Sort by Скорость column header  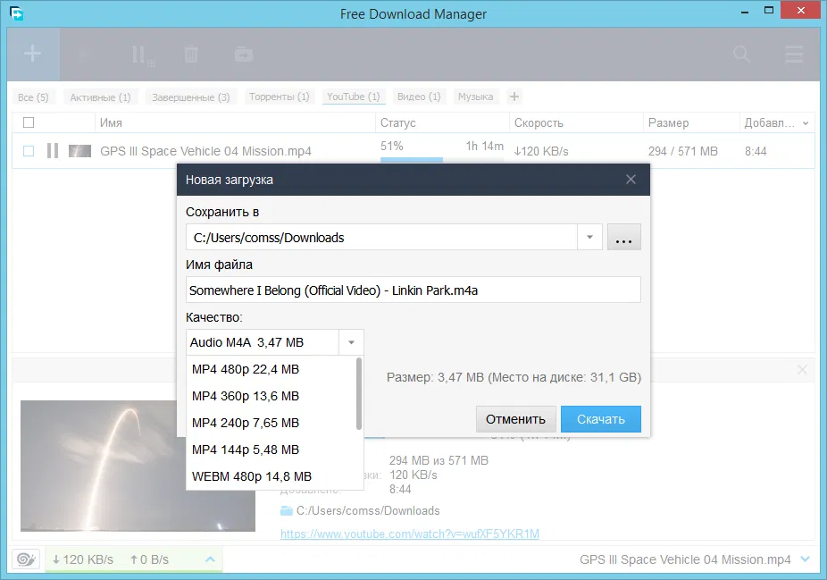pyautogui.click(x=576, y=123)
